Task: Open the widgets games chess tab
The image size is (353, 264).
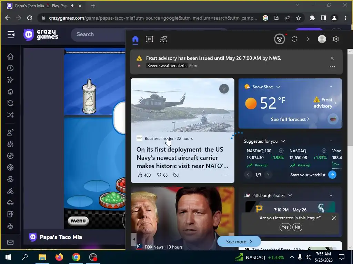Action: [163, 39]
